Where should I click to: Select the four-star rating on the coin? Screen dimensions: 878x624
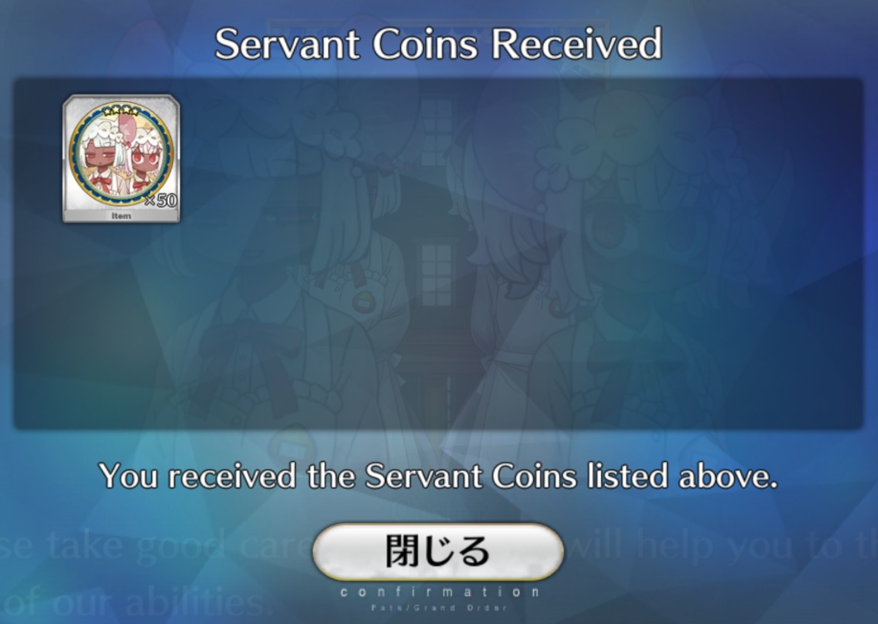click(x=121, y=111)
